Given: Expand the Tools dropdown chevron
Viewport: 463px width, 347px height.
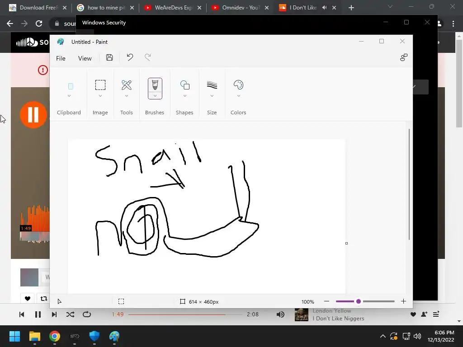Looking at the screenshot, I should tap(127, 96).
